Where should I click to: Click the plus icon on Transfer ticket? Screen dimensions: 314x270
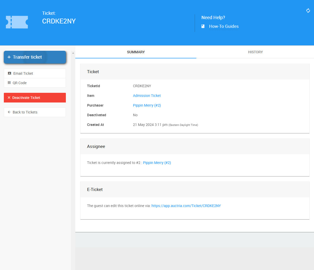(9, 57)
